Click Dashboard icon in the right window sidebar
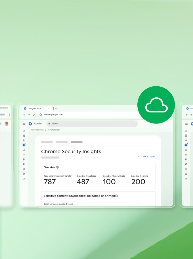This screenshot has width=193, height=259. pyautogui.click(x=186, y=136)
